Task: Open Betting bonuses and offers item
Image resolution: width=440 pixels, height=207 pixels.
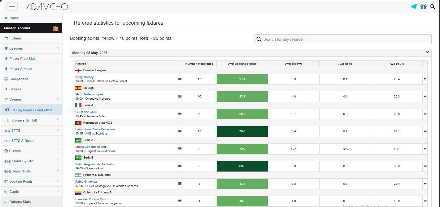Action: (32, 110)
